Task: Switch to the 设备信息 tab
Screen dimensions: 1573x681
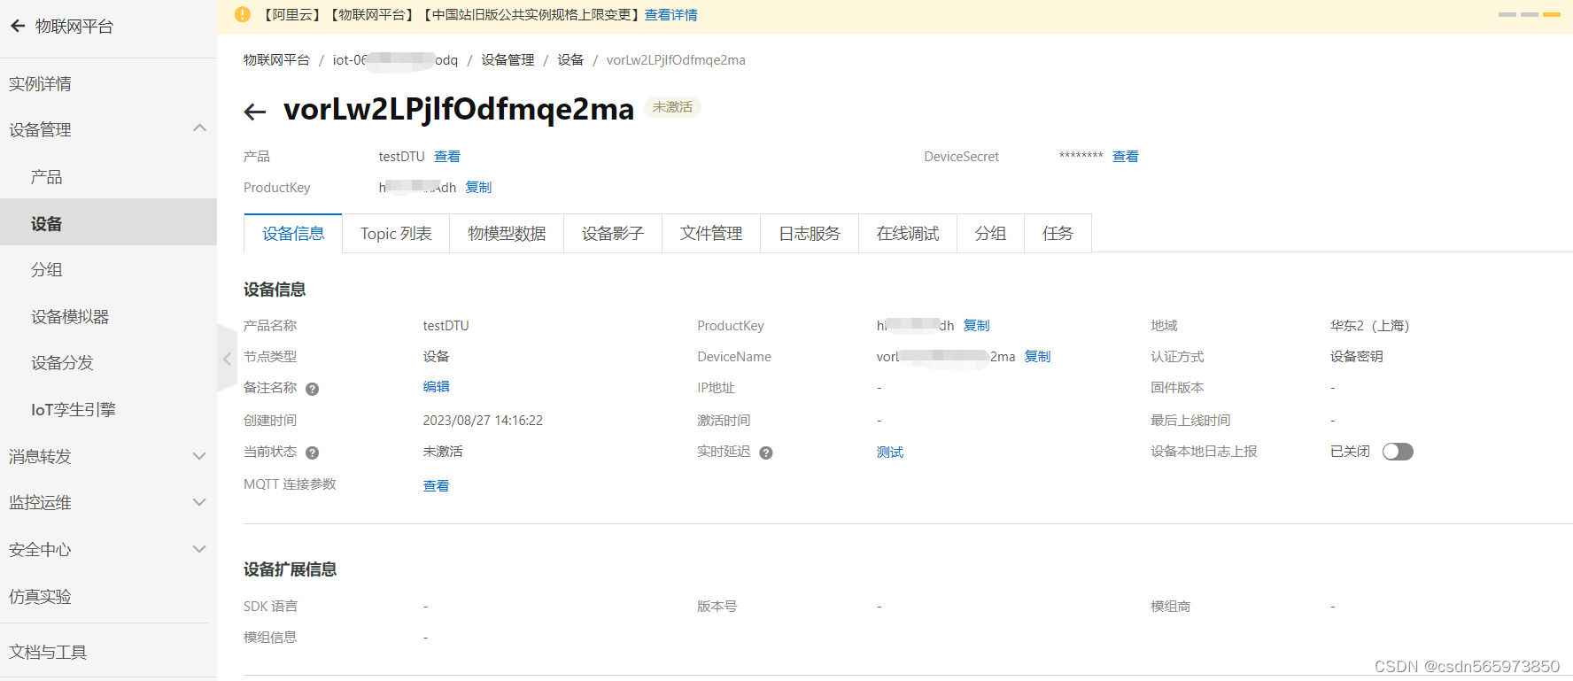Action: (x=293, y=234)
